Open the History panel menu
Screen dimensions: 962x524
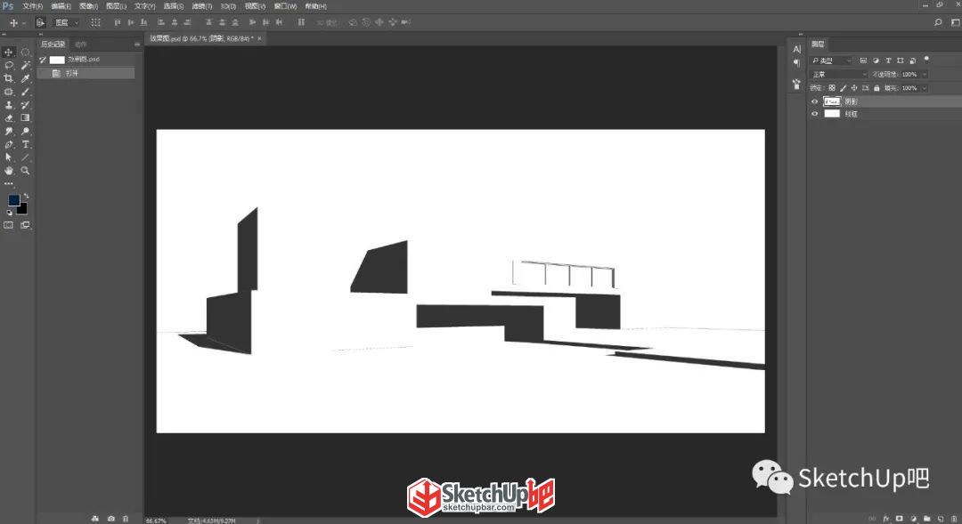pyautogui.click(x=137, y=44)
